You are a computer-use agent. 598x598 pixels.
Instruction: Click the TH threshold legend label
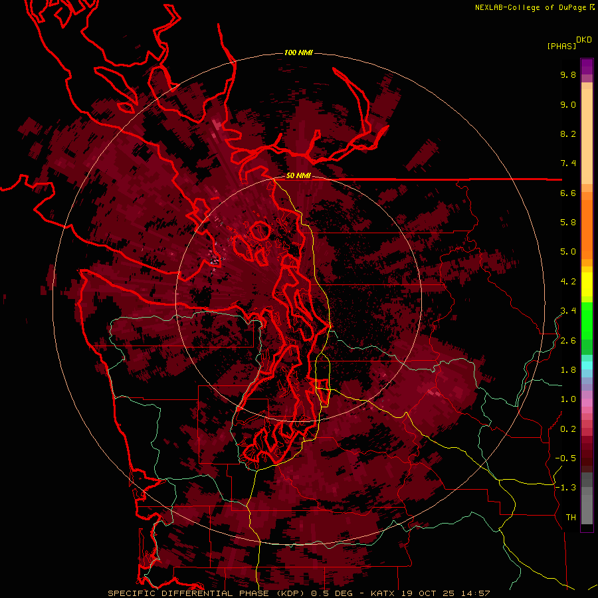[571, 518]
